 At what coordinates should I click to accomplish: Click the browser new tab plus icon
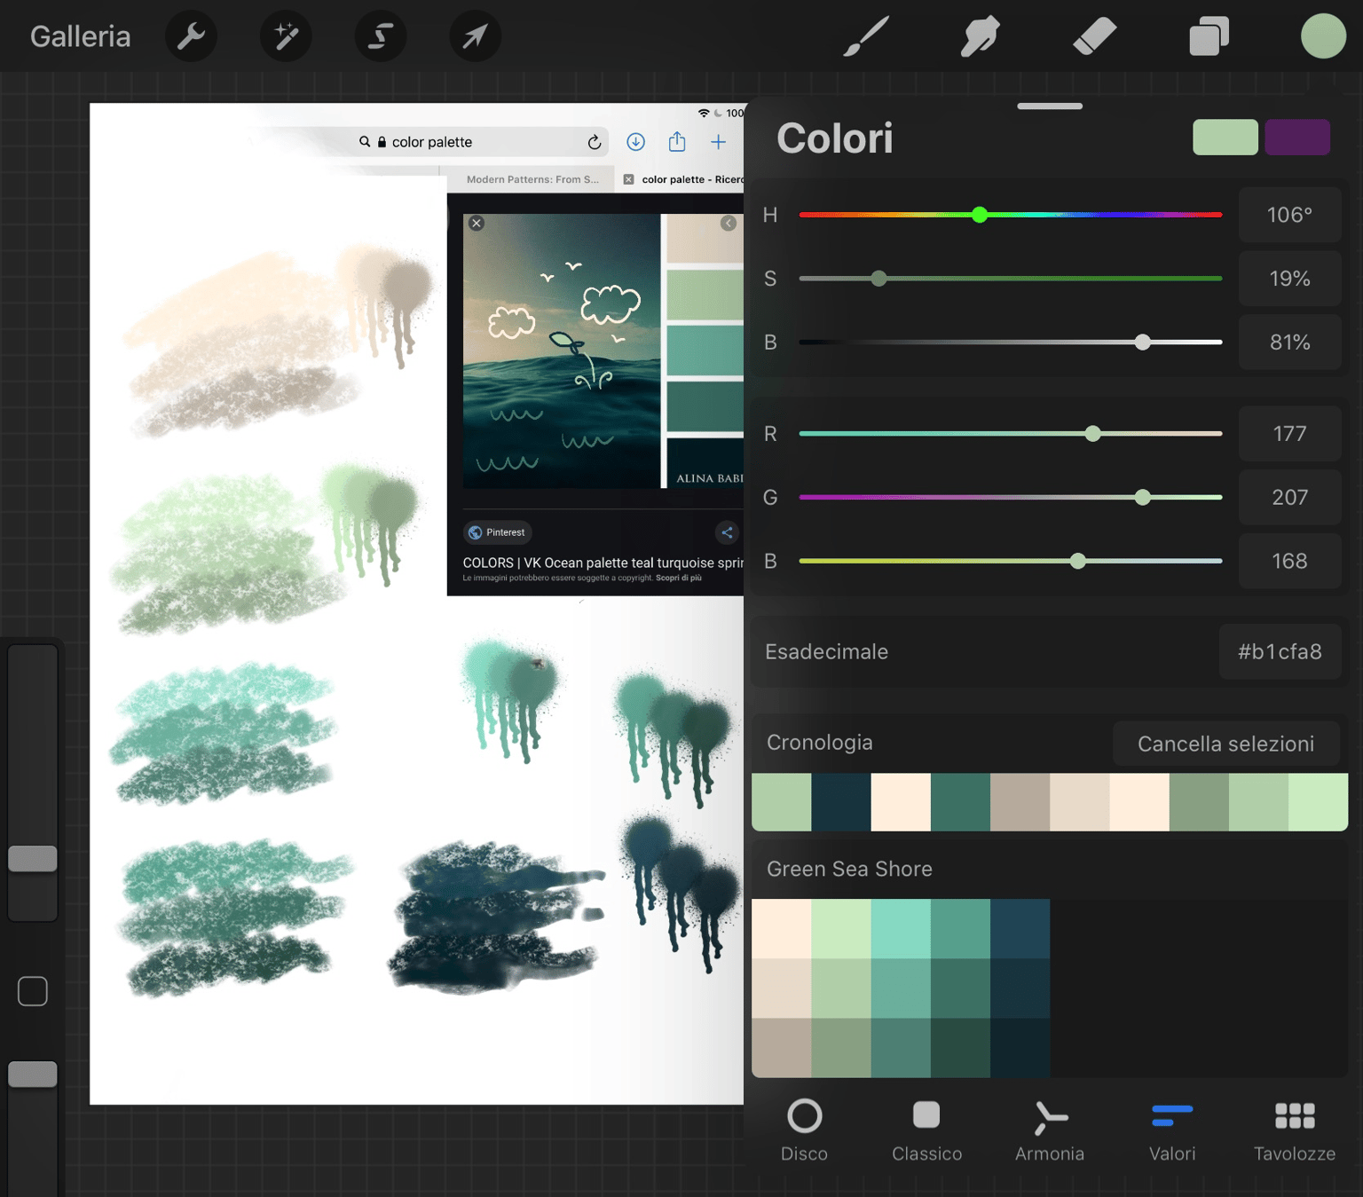click(719, 142)
